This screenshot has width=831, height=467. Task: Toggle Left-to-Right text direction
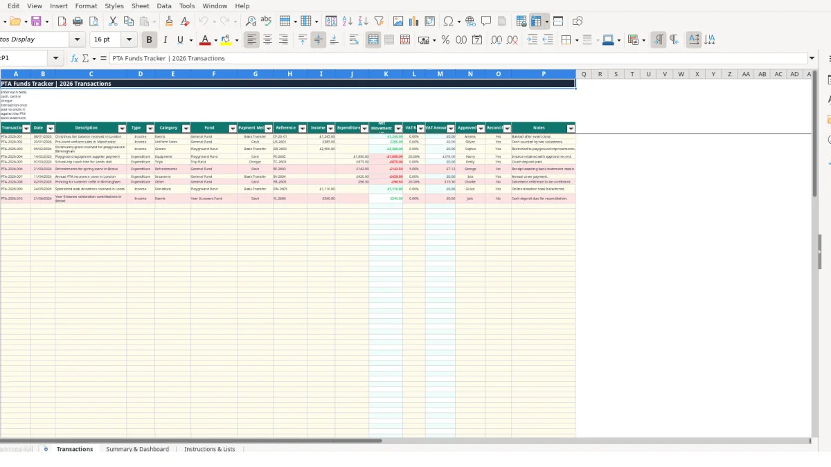[659, 40]
